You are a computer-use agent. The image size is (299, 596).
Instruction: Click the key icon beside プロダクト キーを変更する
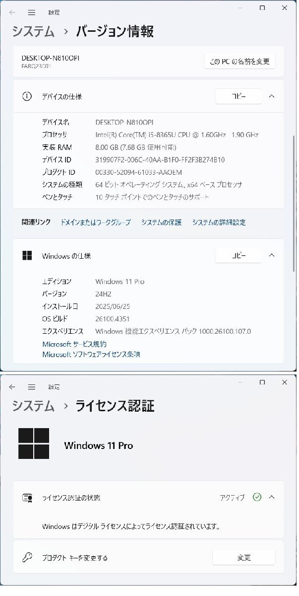[27, 557]
